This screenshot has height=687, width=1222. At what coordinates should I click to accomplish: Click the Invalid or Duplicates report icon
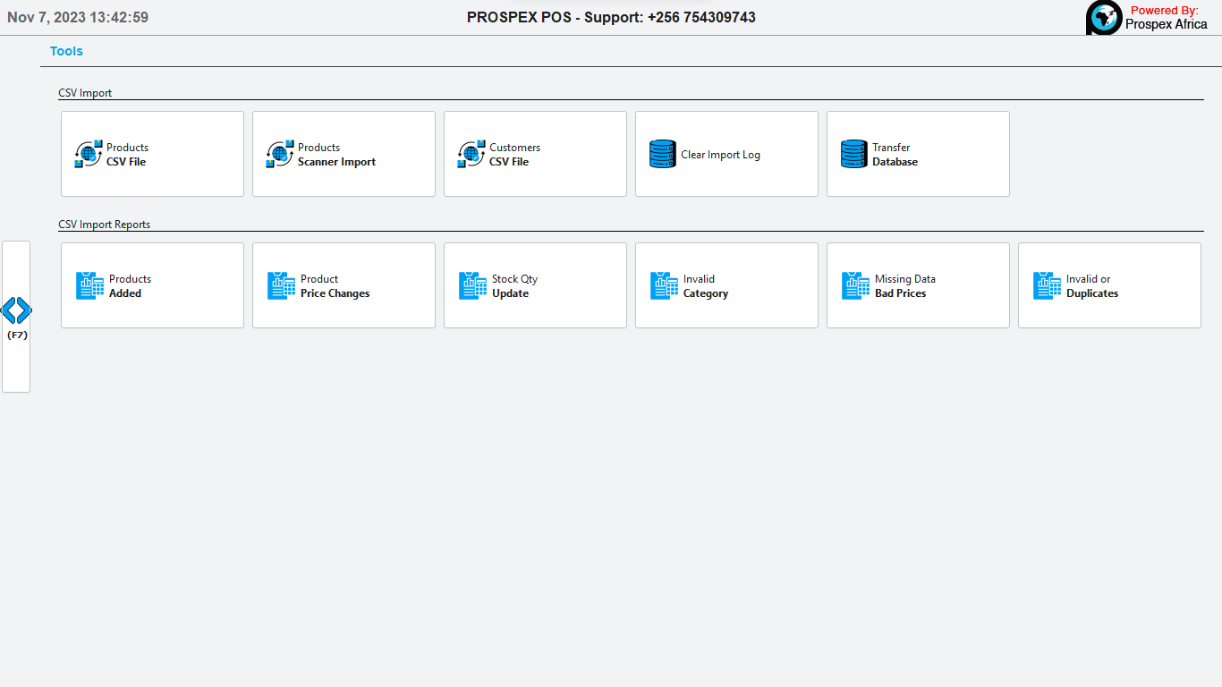1047,285
